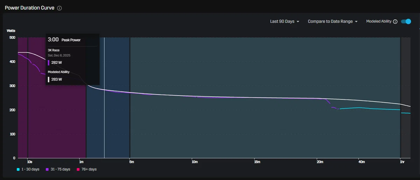Click the 200 watts y-axis label
This screenshot has width=420, height=180.
12,110
